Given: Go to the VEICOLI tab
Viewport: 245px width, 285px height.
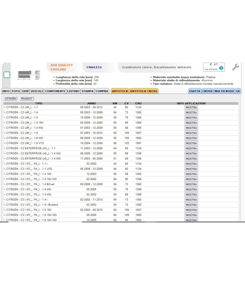Looking at the screenshot, I should pyautogui.click(x=37, y=91).
